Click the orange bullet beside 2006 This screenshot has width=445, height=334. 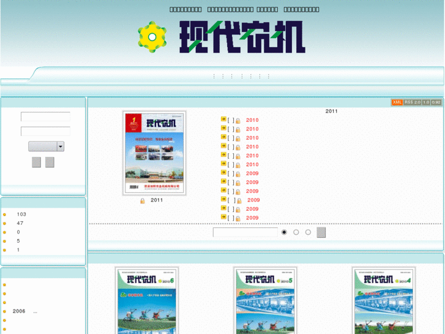[x=4, y=311]
